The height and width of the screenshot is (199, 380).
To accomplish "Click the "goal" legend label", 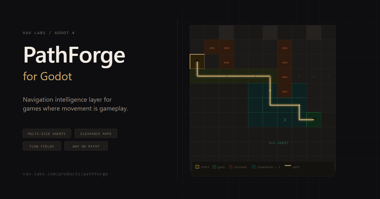I will (221, 167).
